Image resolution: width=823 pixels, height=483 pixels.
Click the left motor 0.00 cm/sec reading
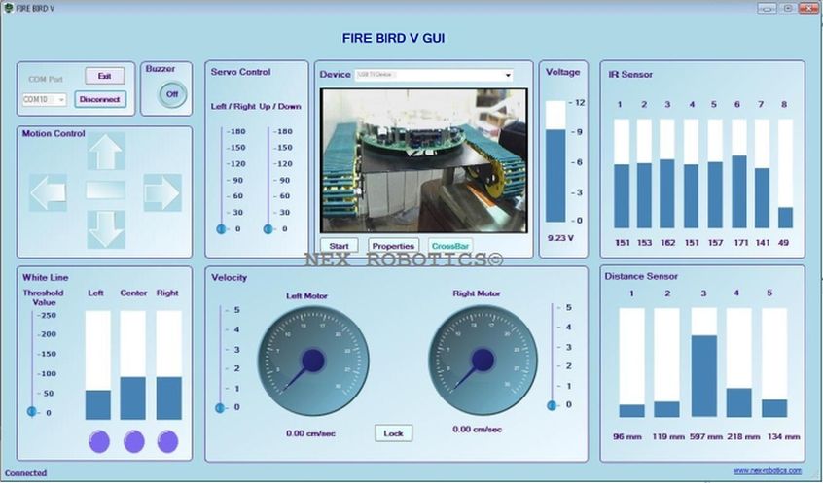click(310, 433)
